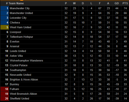Click the Liverpool team name
Screen dimensions: 129x102
pyautogui.click(x=15, y=32)
